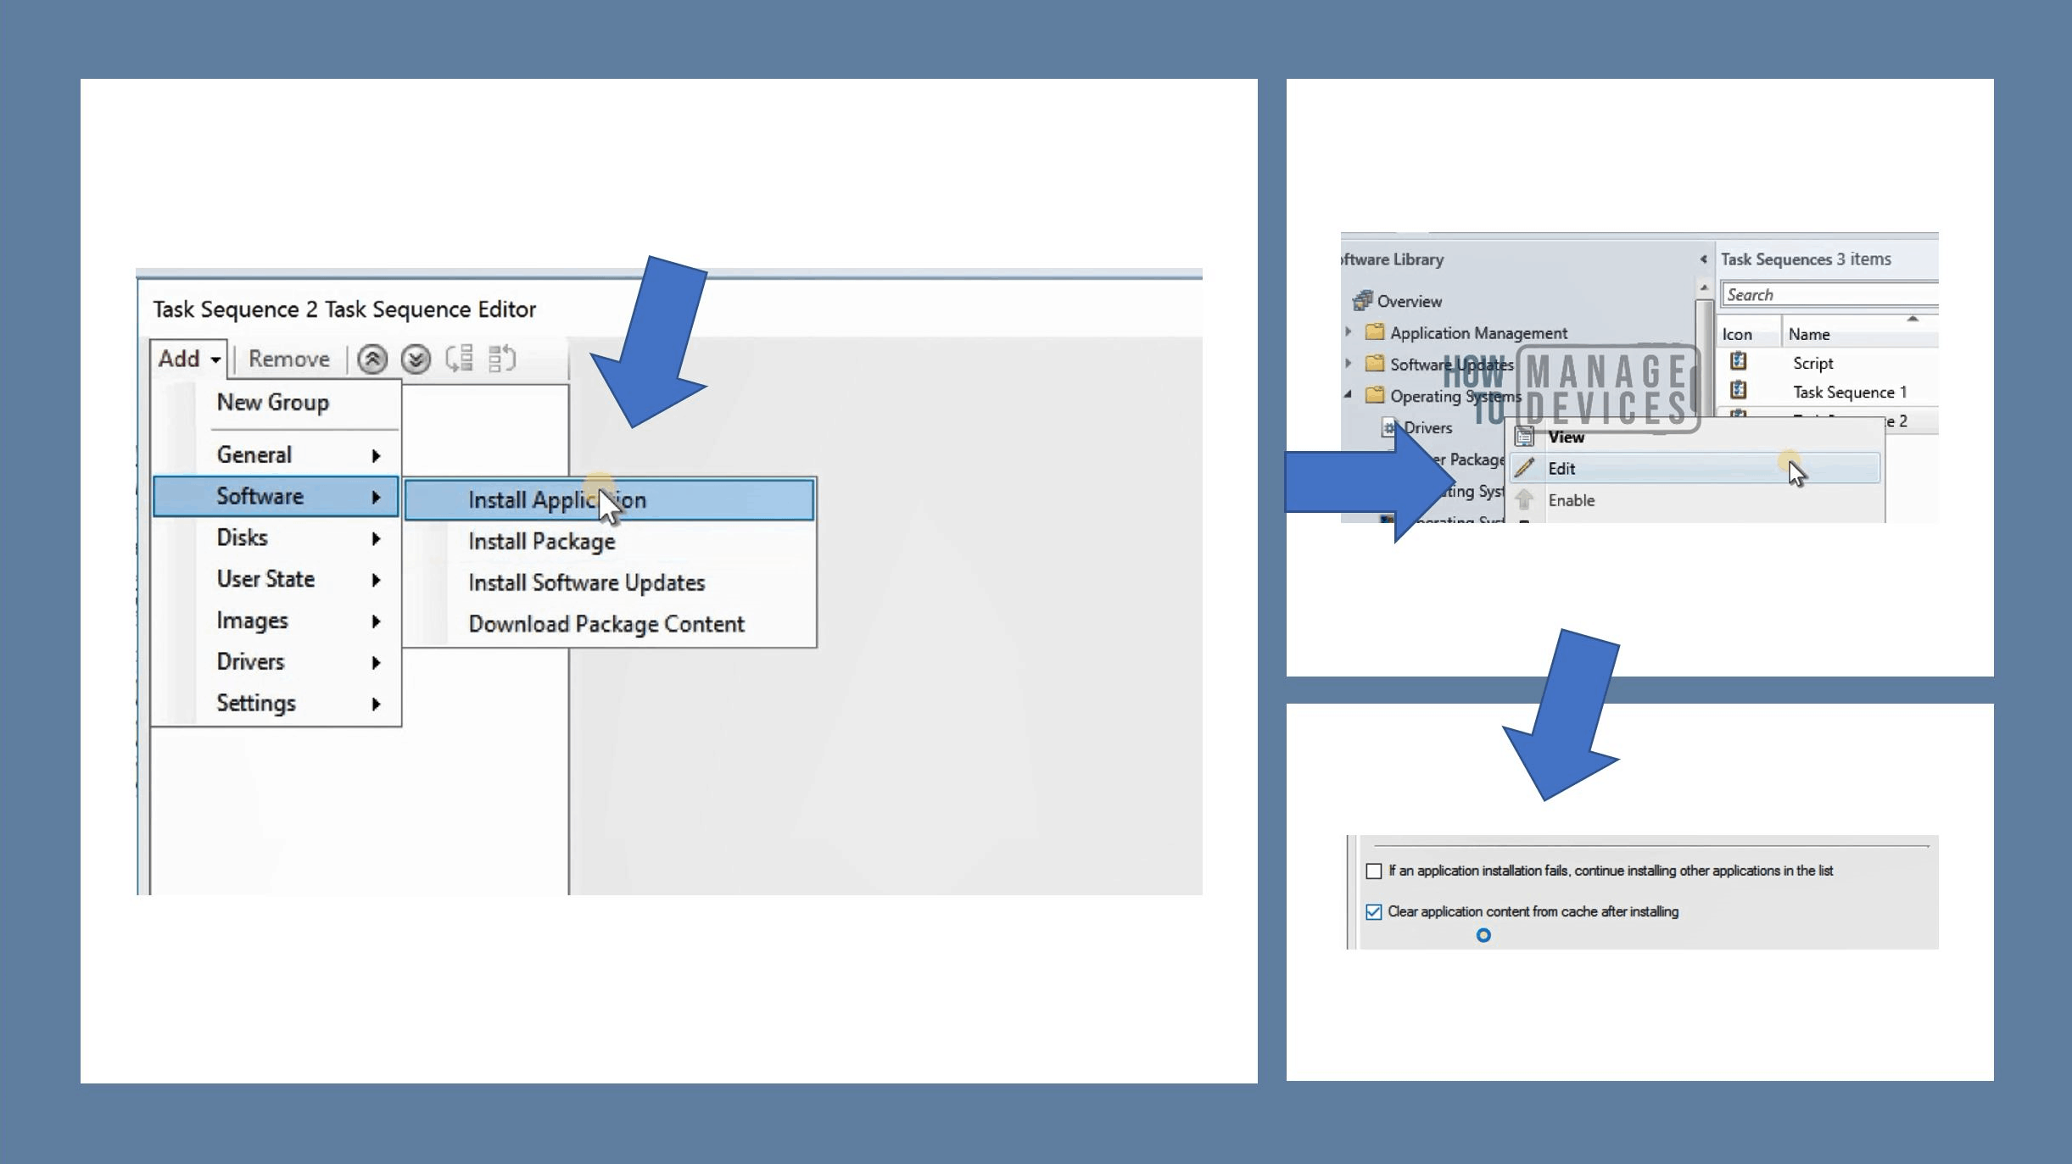The image size is (2072, 1164).
Task: Choose Install Application from Software submenu
Action: (x=609, y=500)
